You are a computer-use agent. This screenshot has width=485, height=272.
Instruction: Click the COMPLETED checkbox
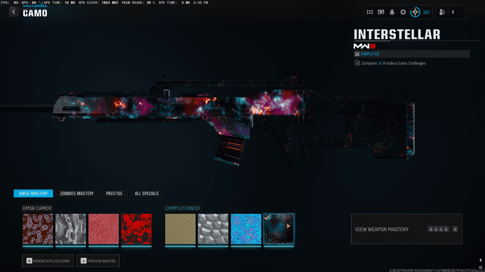click(357, 54)
